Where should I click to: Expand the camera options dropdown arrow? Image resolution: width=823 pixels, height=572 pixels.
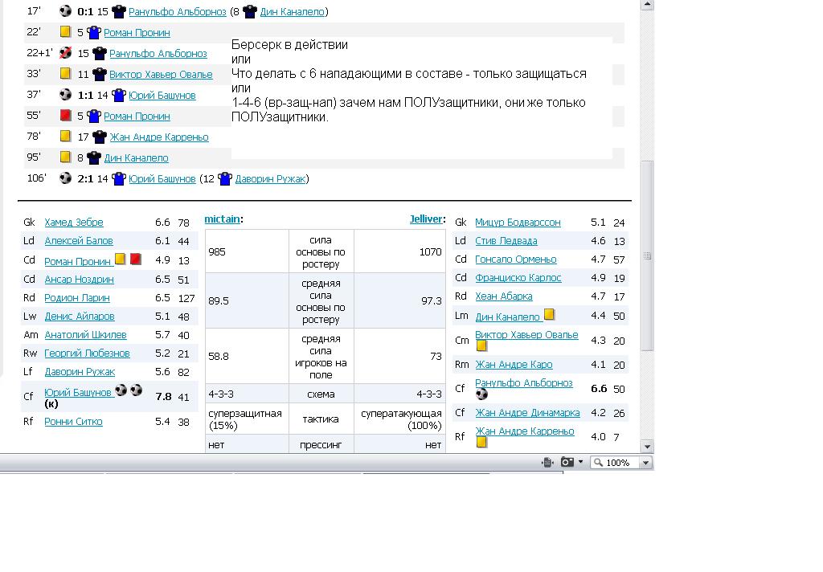coord(580,462)
